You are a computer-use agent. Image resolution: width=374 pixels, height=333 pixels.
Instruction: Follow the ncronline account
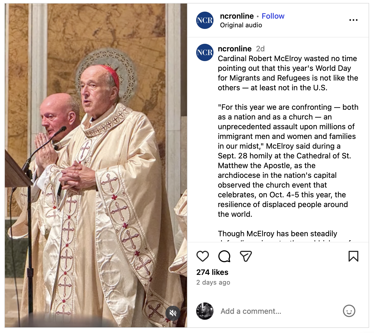coord(273,16)
